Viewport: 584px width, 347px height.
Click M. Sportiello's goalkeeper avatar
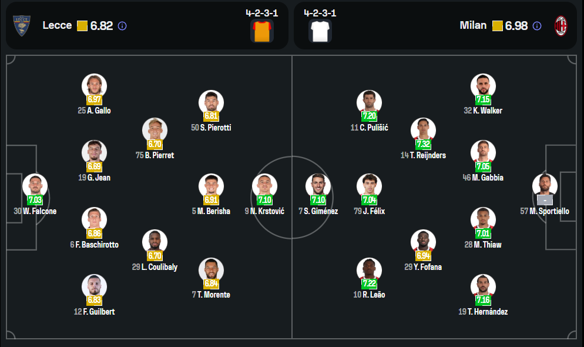(545, 185)
